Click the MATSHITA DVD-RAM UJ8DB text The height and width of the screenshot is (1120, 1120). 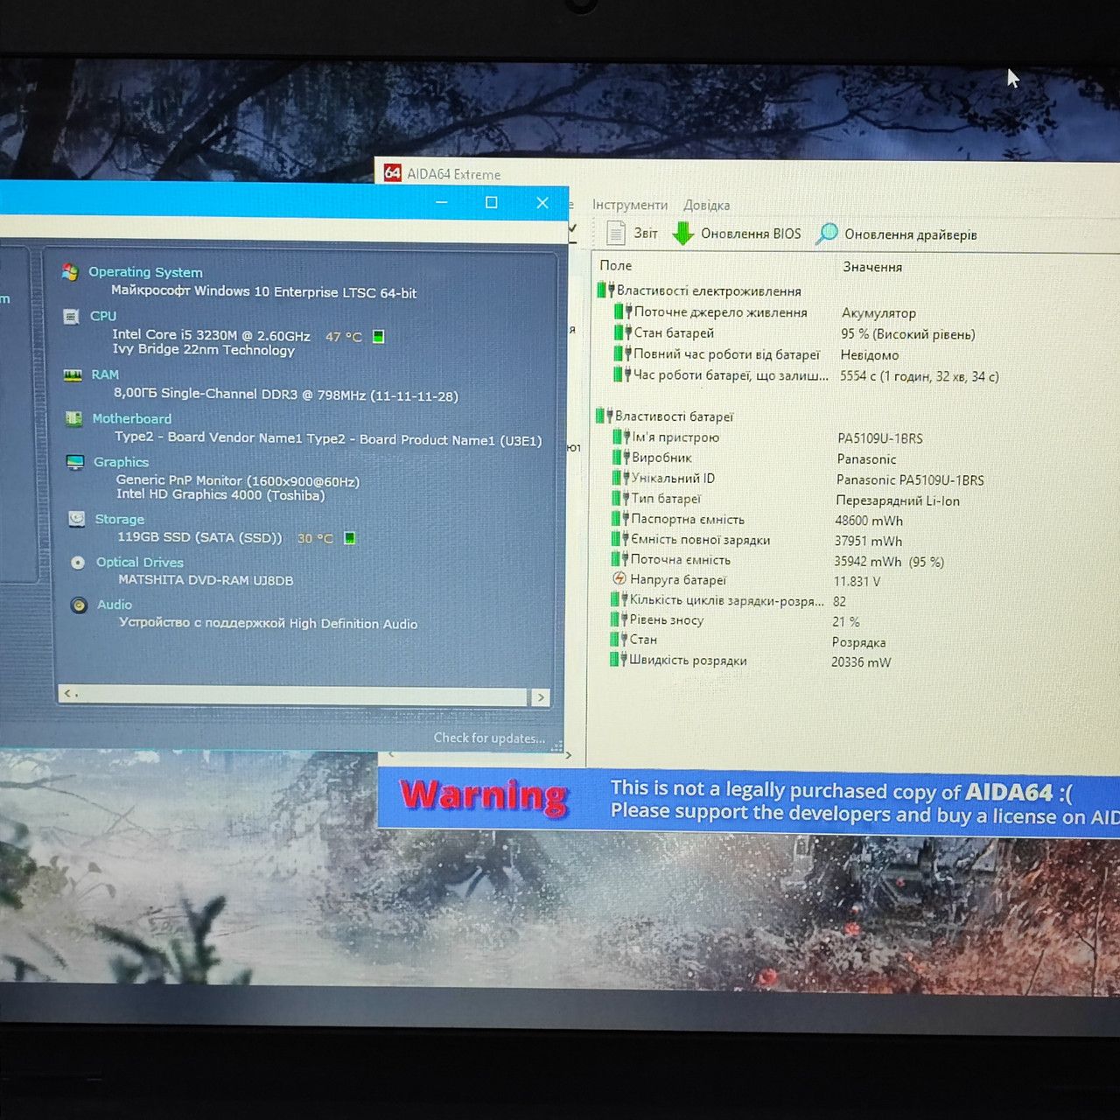point(206,580)
